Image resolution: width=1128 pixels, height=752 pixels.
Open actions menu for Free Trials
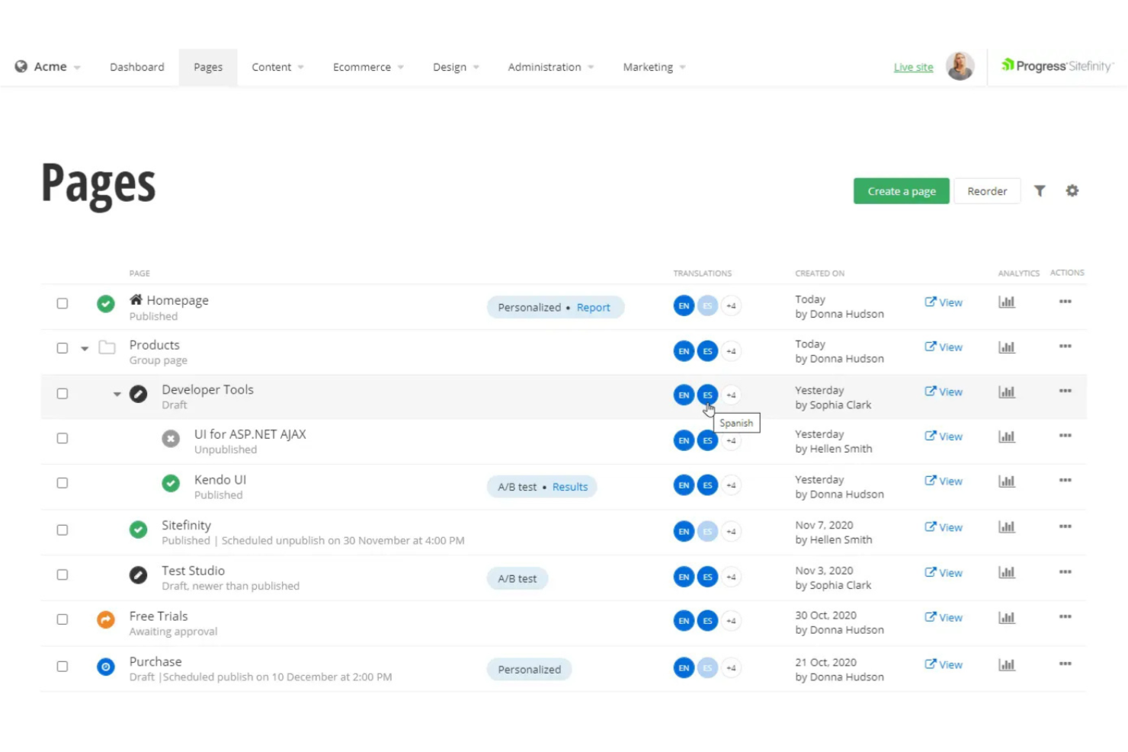tap(1066, 617)
